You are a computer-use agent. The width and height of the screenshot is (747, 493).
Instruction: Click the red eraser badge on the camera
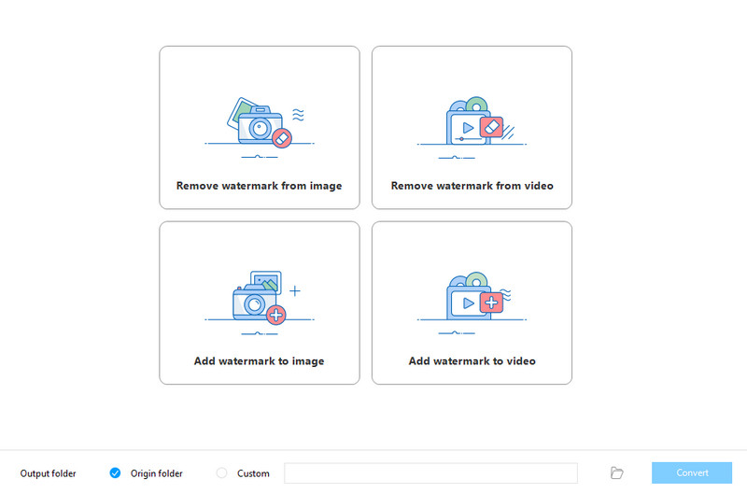(x=281, y=137)
